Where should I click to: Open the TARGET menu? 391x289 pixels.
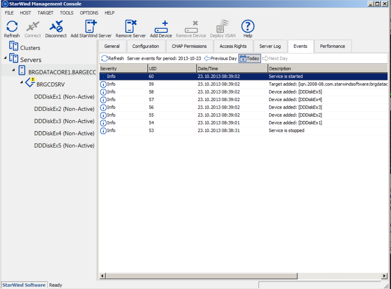[45, 13]
